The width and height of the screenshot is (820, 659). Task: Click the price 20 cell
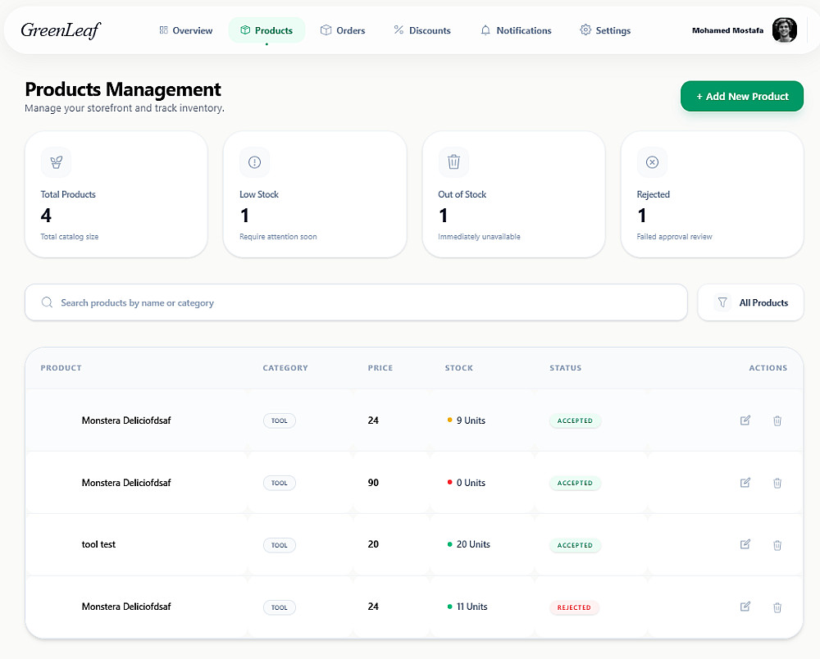click(373, 544)
